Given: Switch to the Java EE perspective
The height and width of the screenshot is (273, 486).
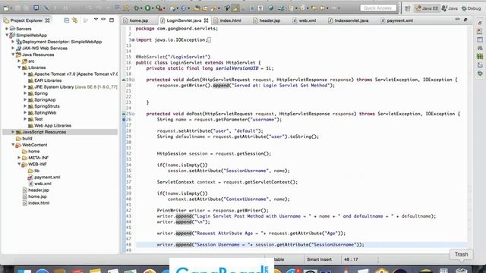Looking at the screenshot, I should point(427,8).
